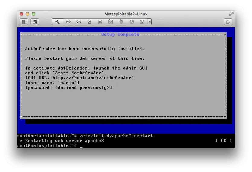Switch to Unity view button
The height and width of the screenshot is (172, 252).
click(x=228, y=22)
